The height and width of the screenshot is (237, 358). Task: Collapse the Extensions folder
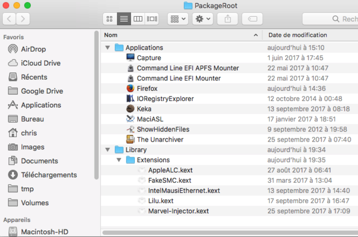tap(119, 160)
